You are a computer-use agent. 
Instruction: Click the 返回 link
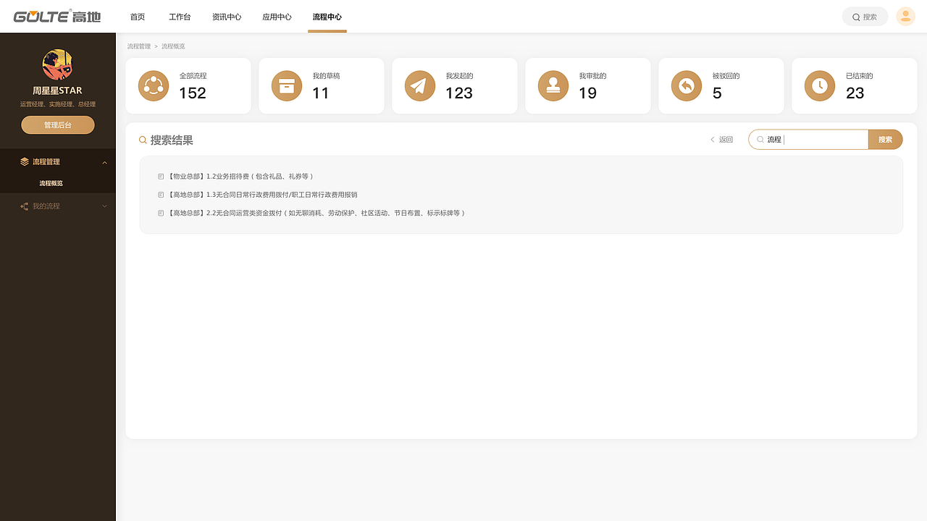(x=726, y=140)
